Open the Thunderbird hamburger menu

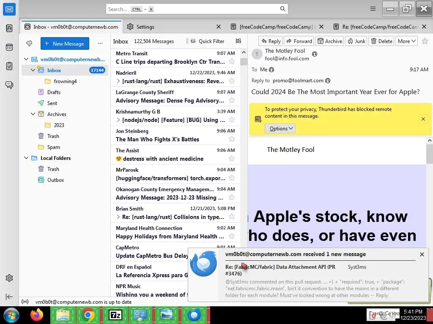[x=373, y=9]
